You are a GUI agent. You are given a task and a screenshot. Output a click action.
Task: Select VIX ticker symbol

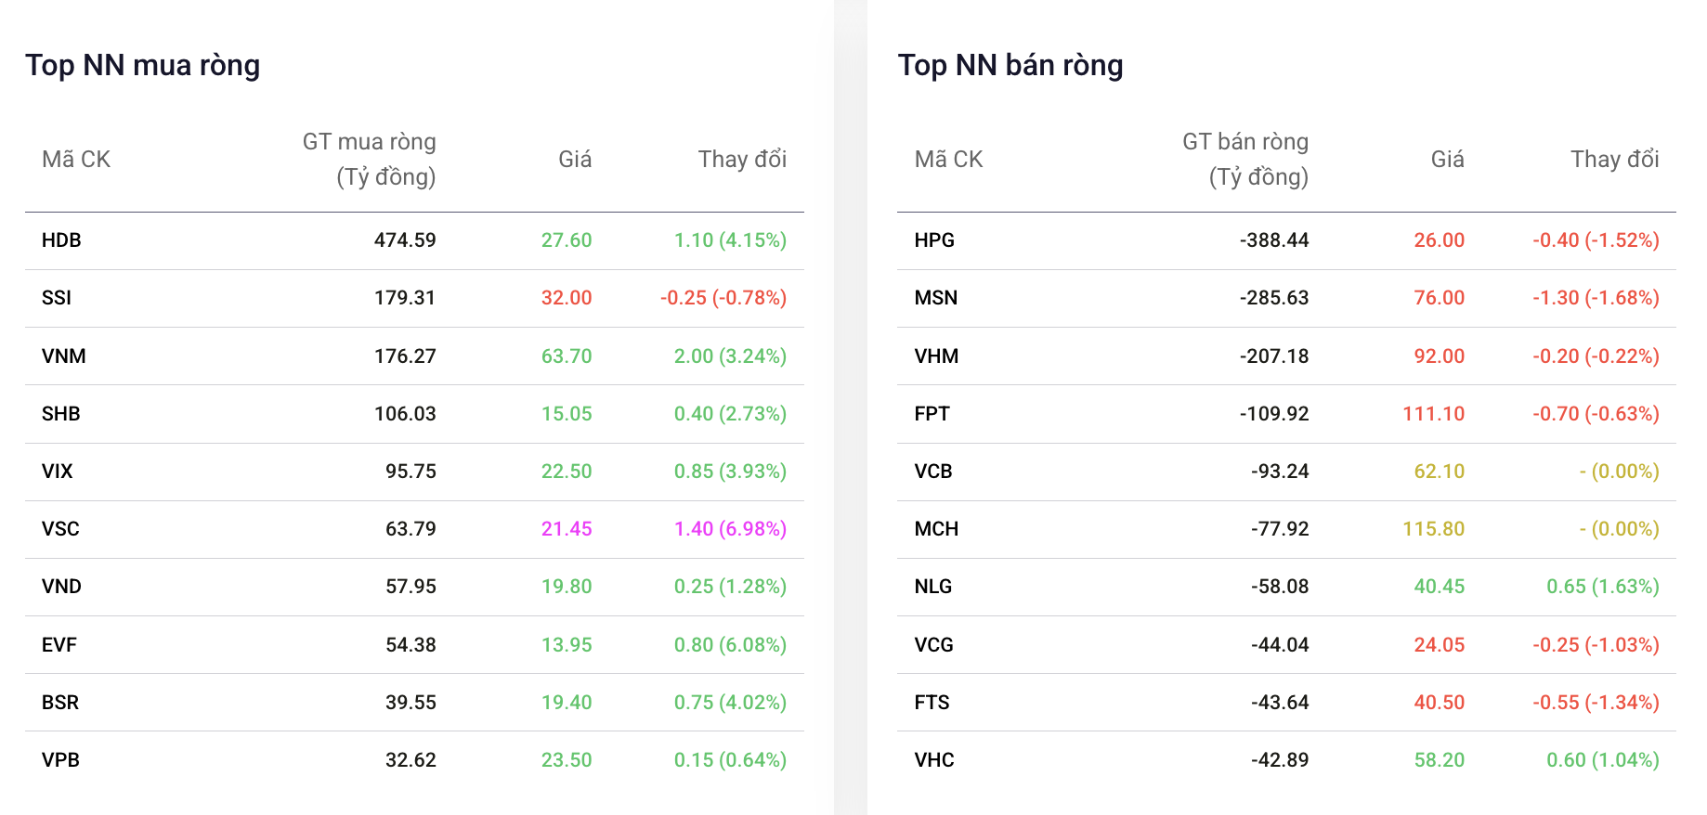pyautogui.click(x=58, y=472)
